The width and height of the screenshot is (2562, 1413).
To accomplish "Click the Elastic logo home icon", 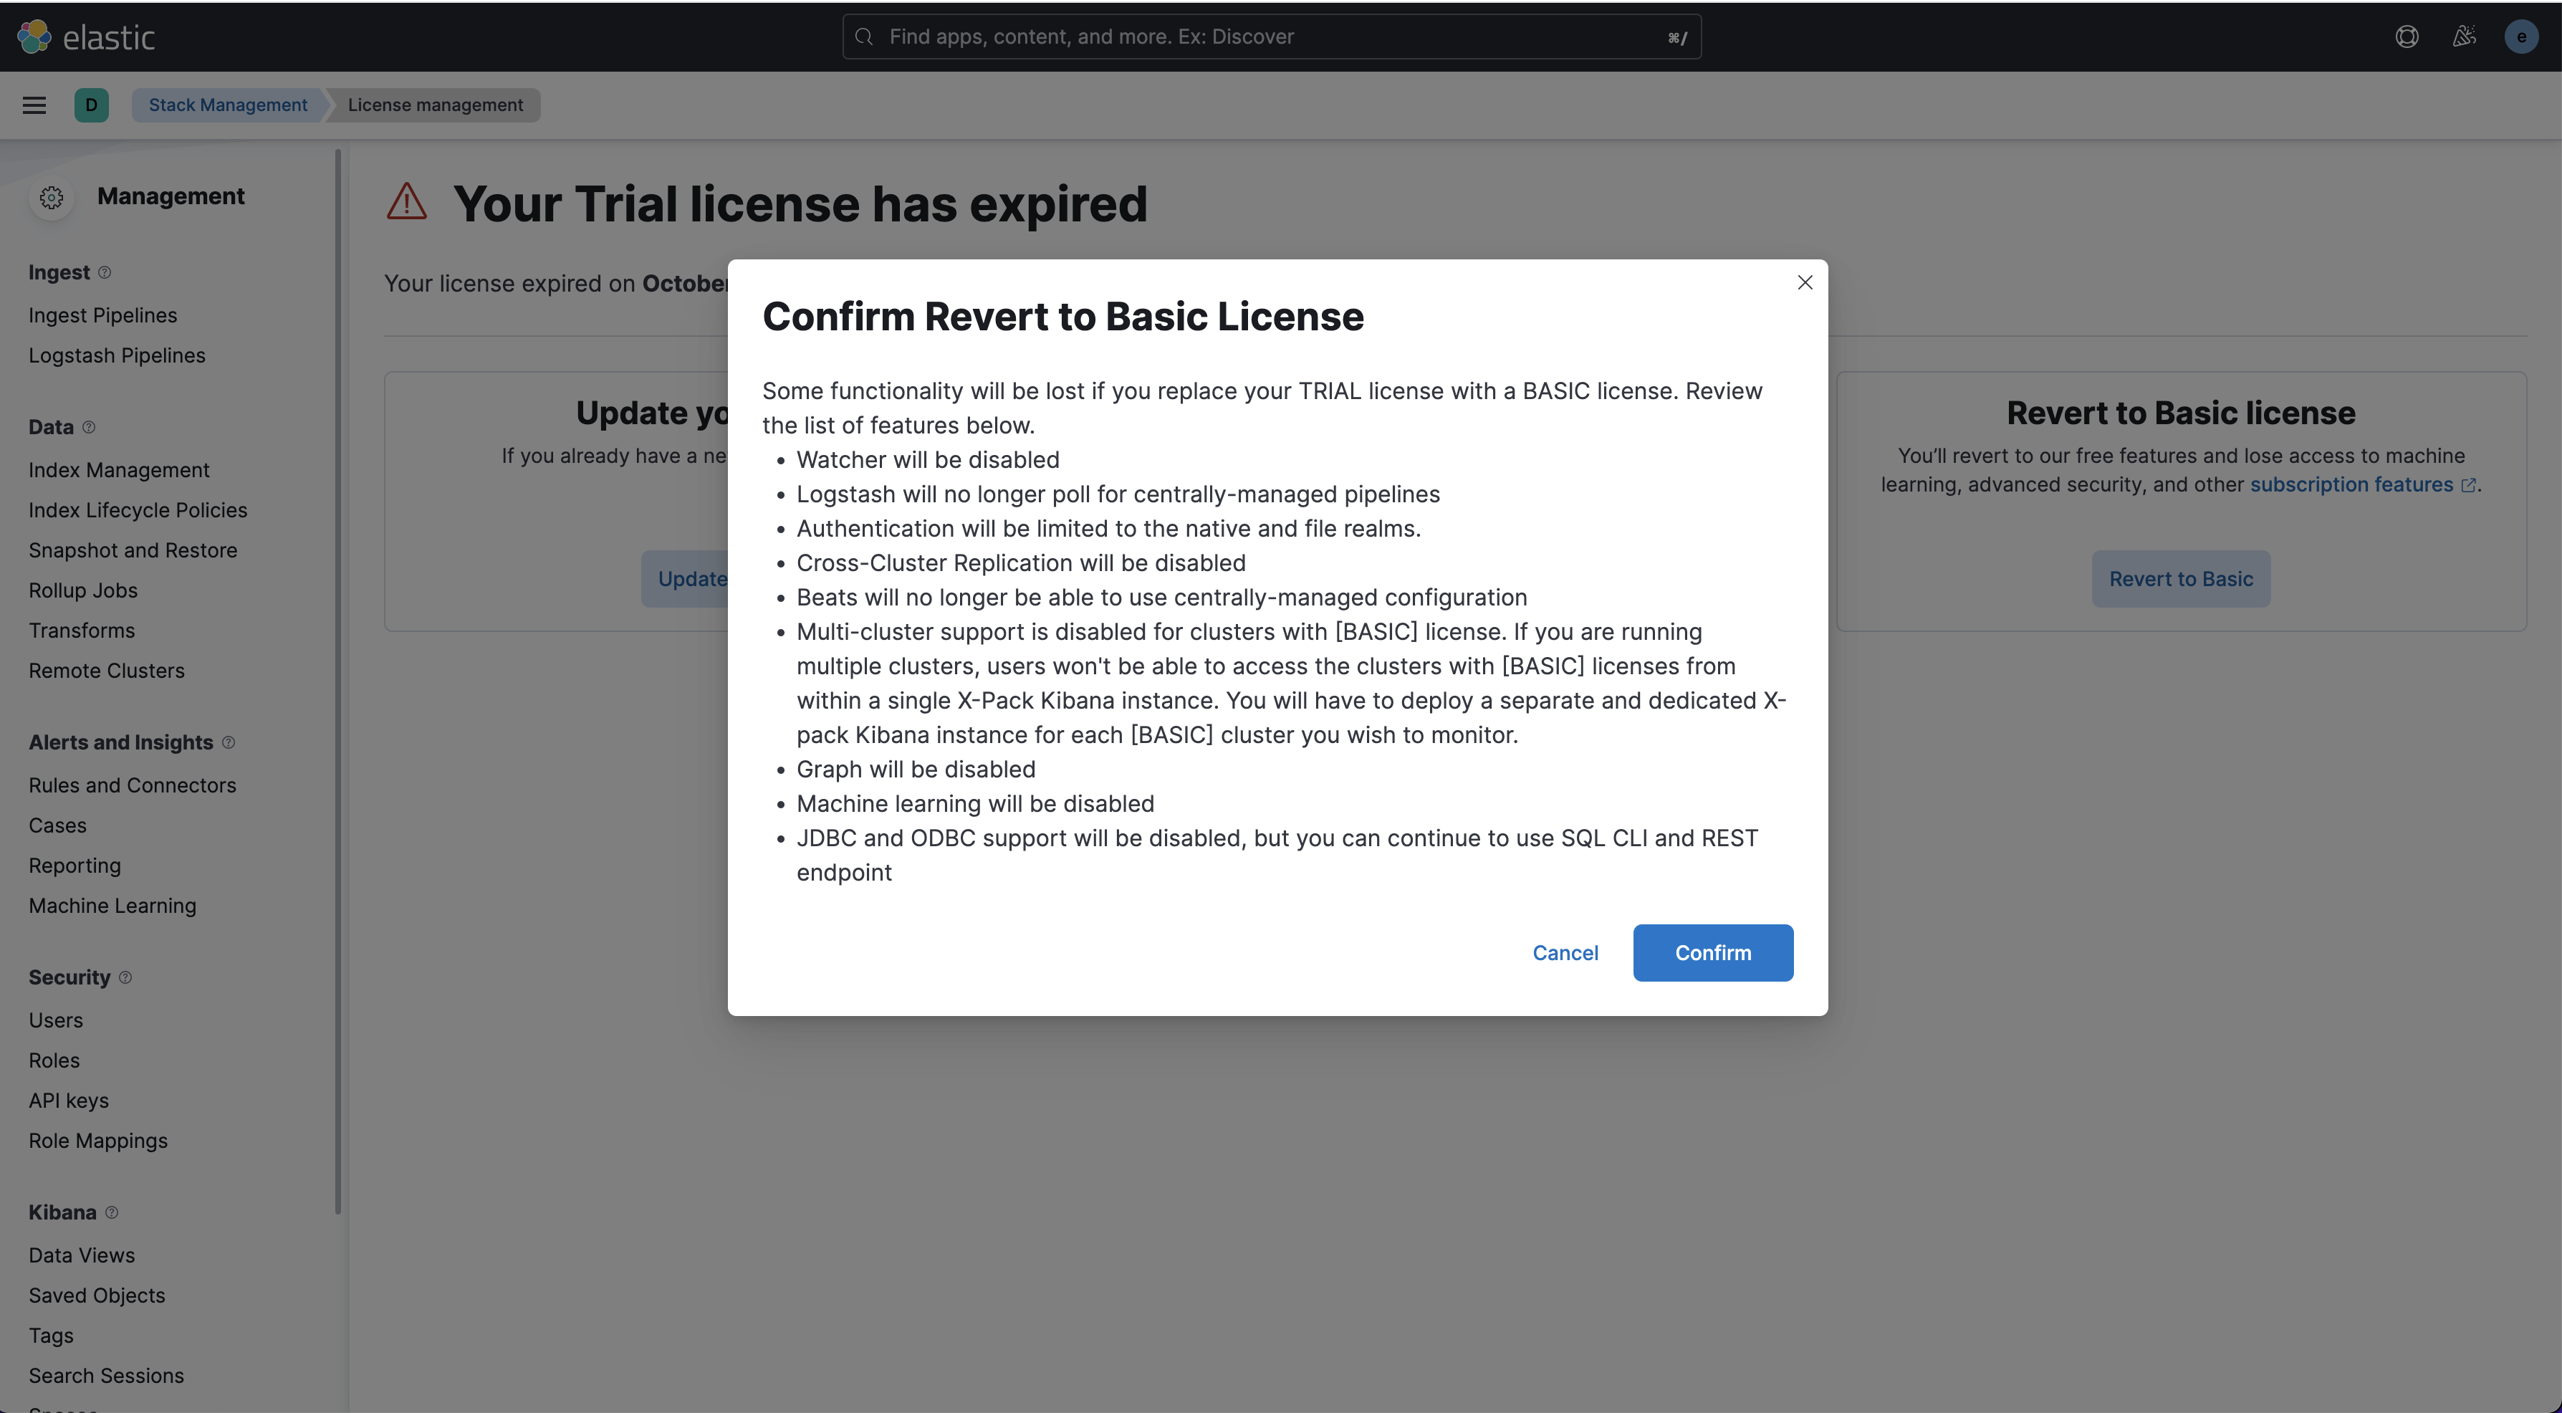I will click(35, 37).
